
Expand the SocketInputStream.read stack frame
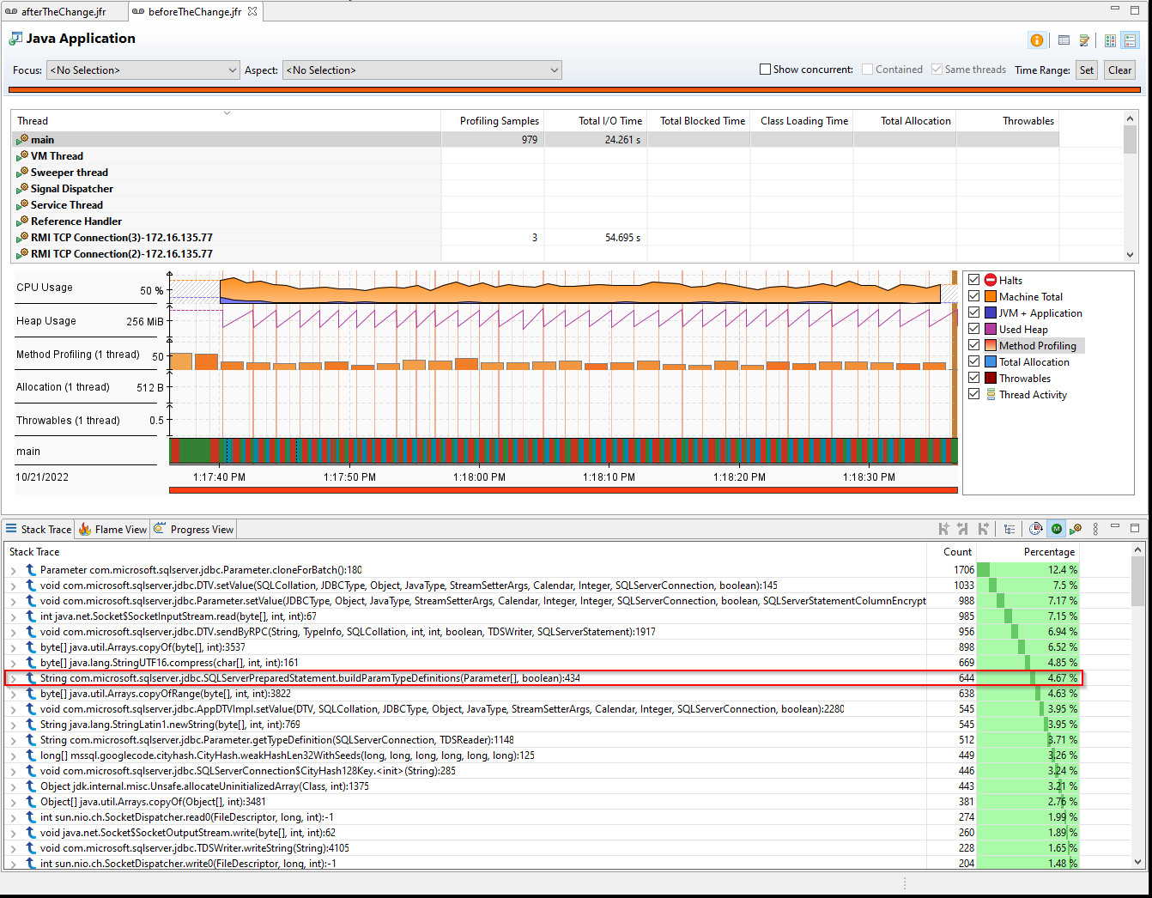13,616
